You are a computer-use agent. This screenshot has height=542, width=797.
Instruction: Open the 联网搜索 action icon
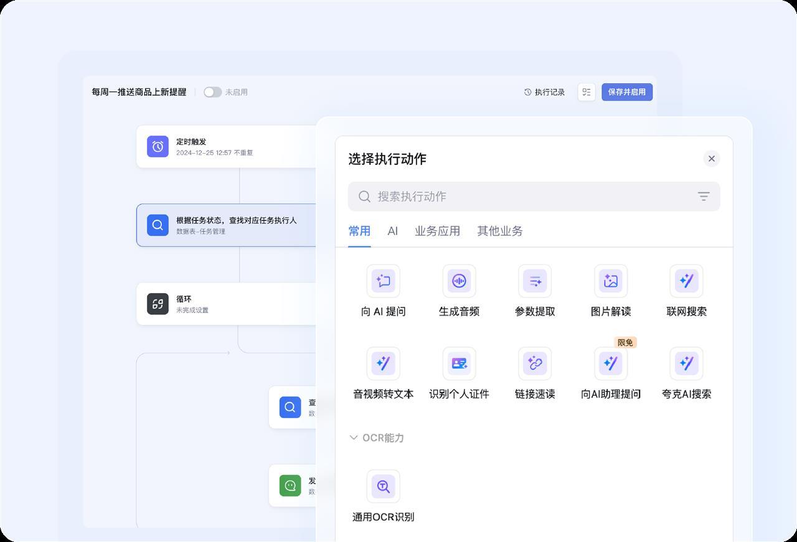coord(686,281)
